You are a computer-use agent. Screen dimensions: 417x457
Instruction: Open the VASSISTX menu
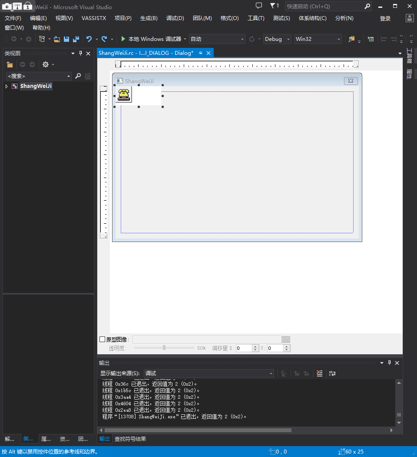[x=94, y=18]
